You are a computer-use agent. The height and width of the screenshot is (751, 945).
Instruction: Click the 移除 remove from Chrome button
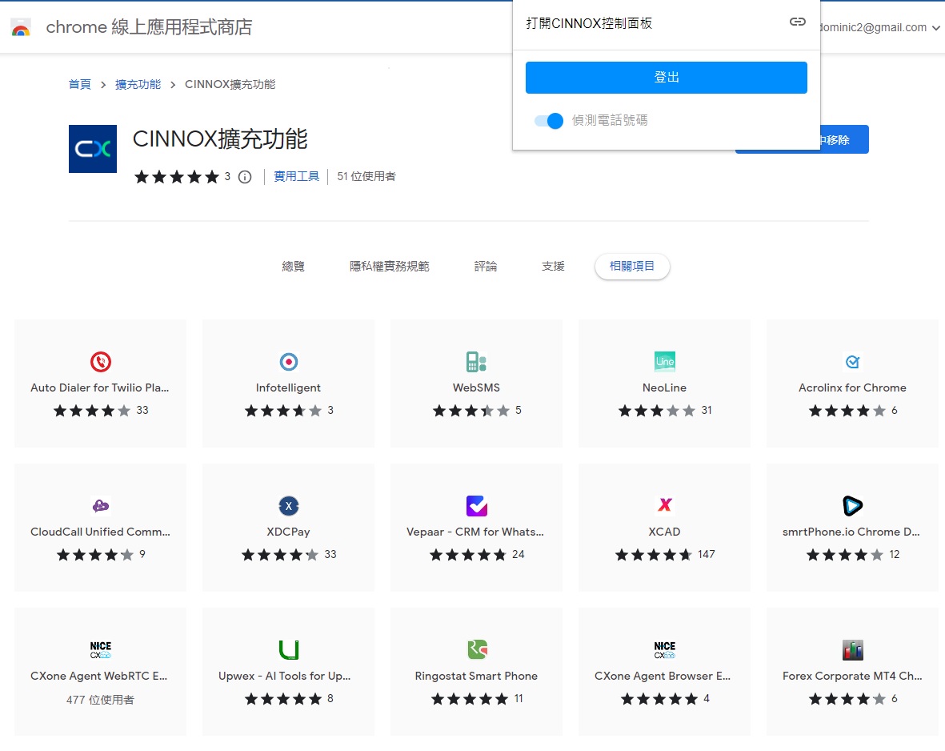844,139
